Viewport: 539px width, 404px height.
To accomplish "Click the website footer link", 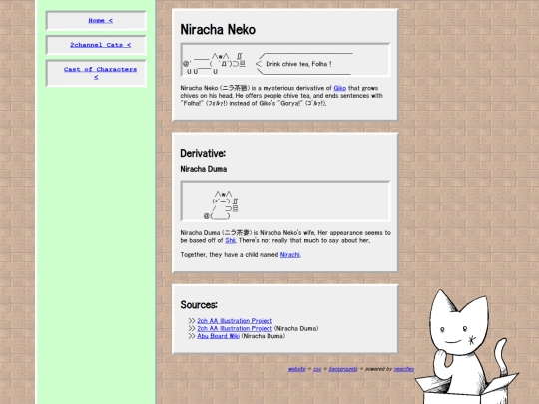I will (297, 369).
